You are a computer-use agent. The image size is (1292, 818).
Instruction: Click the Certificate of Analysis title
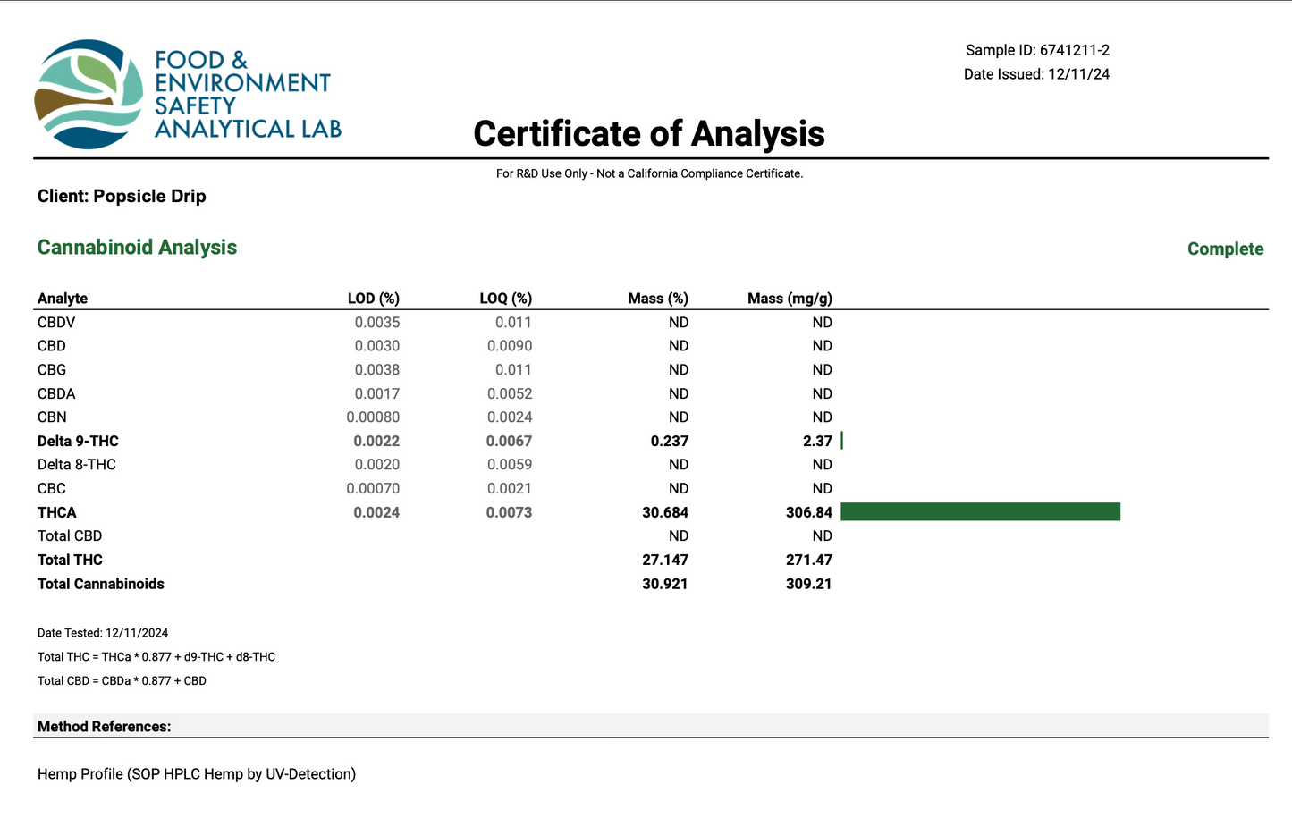(x=648, y=134)
